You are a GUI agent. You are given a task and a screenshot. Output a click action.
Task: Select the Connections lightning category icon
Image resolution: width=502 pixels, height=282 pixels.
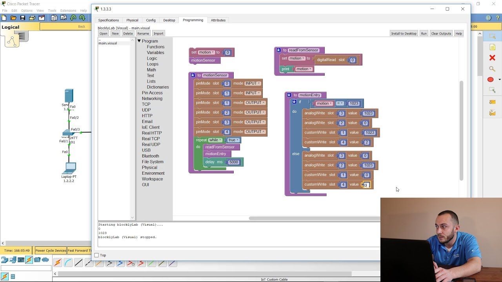click(x=29, y=260)
